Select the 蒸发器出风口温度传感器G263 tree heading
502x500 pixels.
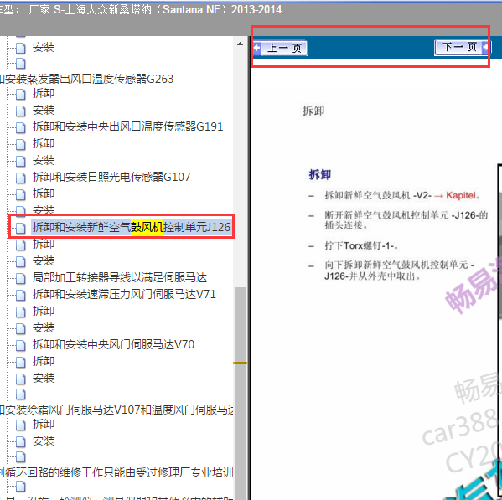click(x=86, y=79)
